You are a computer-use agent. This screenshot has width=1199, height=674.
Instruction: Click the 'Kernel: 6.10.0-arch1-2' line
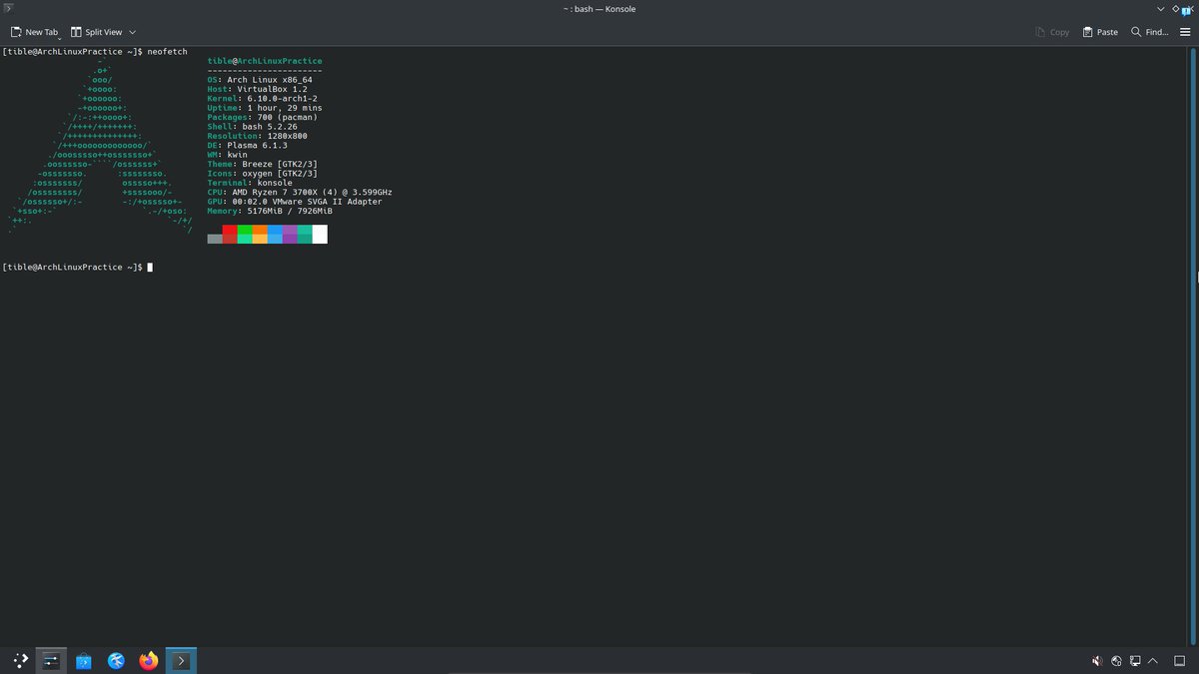[x=262, y=99]
